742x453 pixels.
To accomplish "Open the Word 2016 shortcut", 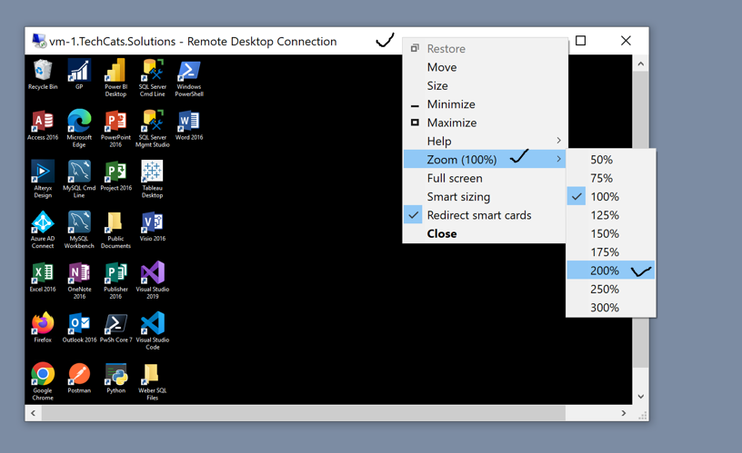I will 189,125.
